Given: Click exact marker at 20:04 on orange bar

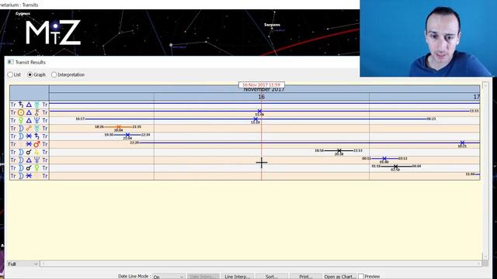Looking at the screenshot, I should 119,127.
